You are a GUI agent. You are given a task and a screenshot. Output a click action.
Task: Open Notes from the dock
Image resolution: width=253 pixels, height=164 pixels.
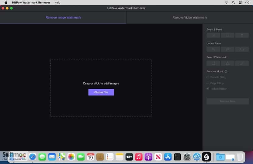120,157
